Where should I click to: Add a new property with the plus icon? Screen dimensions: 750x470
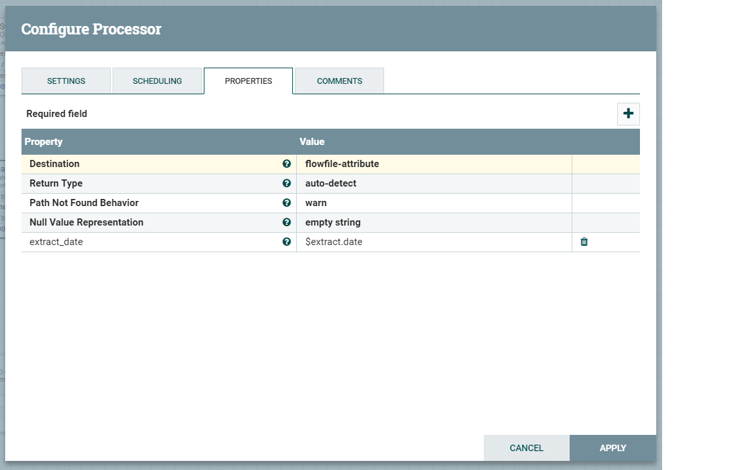click(x=628, y=113)
